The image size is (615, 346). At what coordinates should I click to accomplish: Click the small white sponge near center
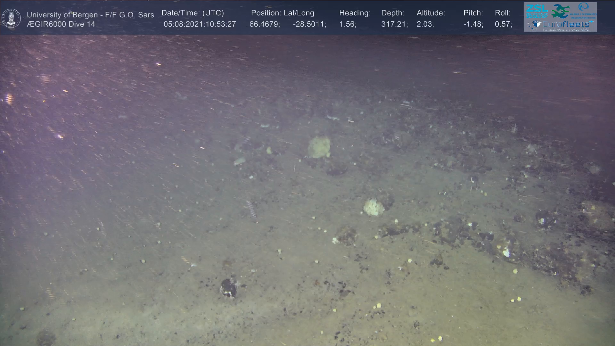[373, 207]
